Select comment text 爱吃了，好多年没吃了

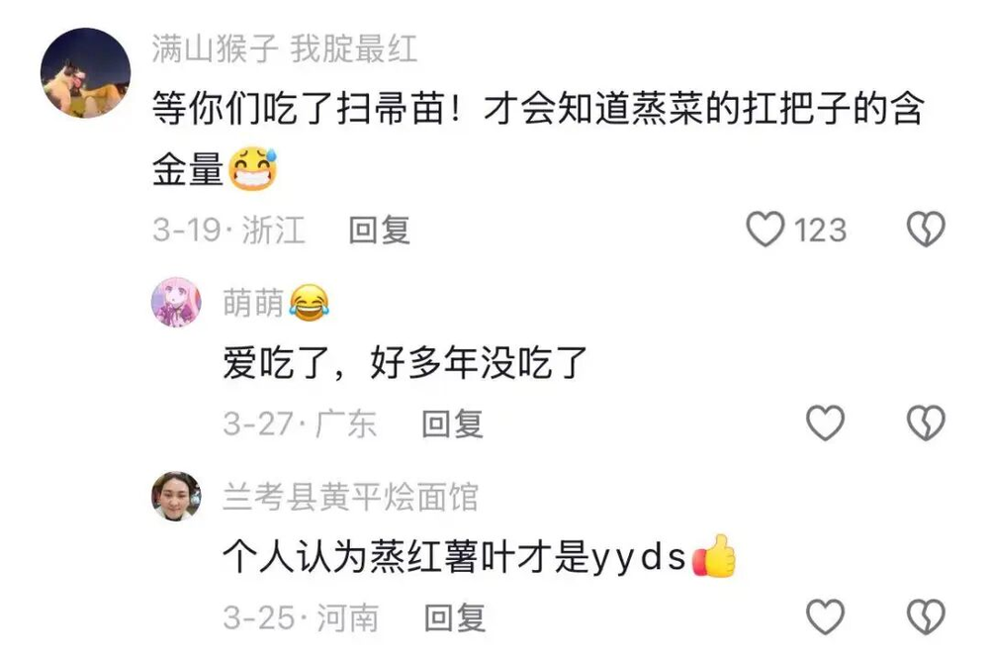pyautogui.click(x=405, y=363)
